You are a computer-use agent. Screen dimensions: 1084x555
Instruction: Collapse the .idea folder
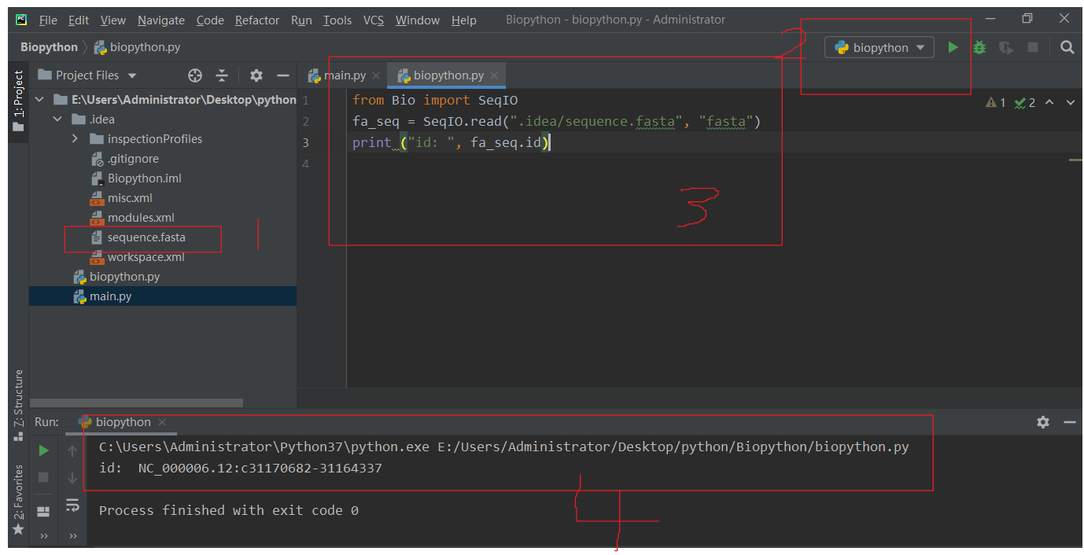click(57, 119)
